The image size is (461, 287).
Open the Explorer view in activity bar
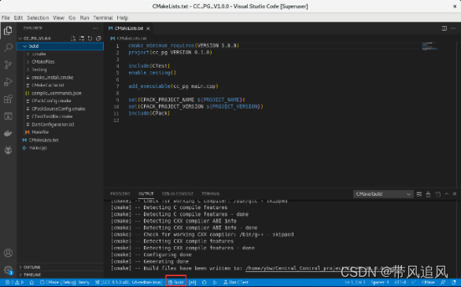click(x=8, y=30)
